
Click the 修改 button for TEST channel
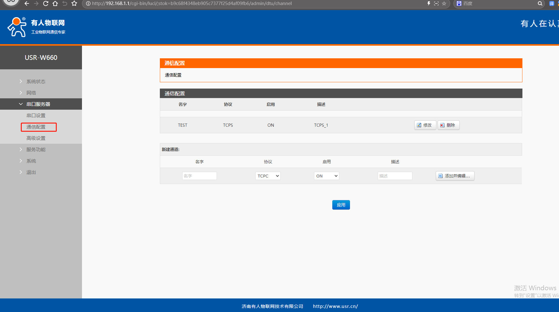[425, 125]
